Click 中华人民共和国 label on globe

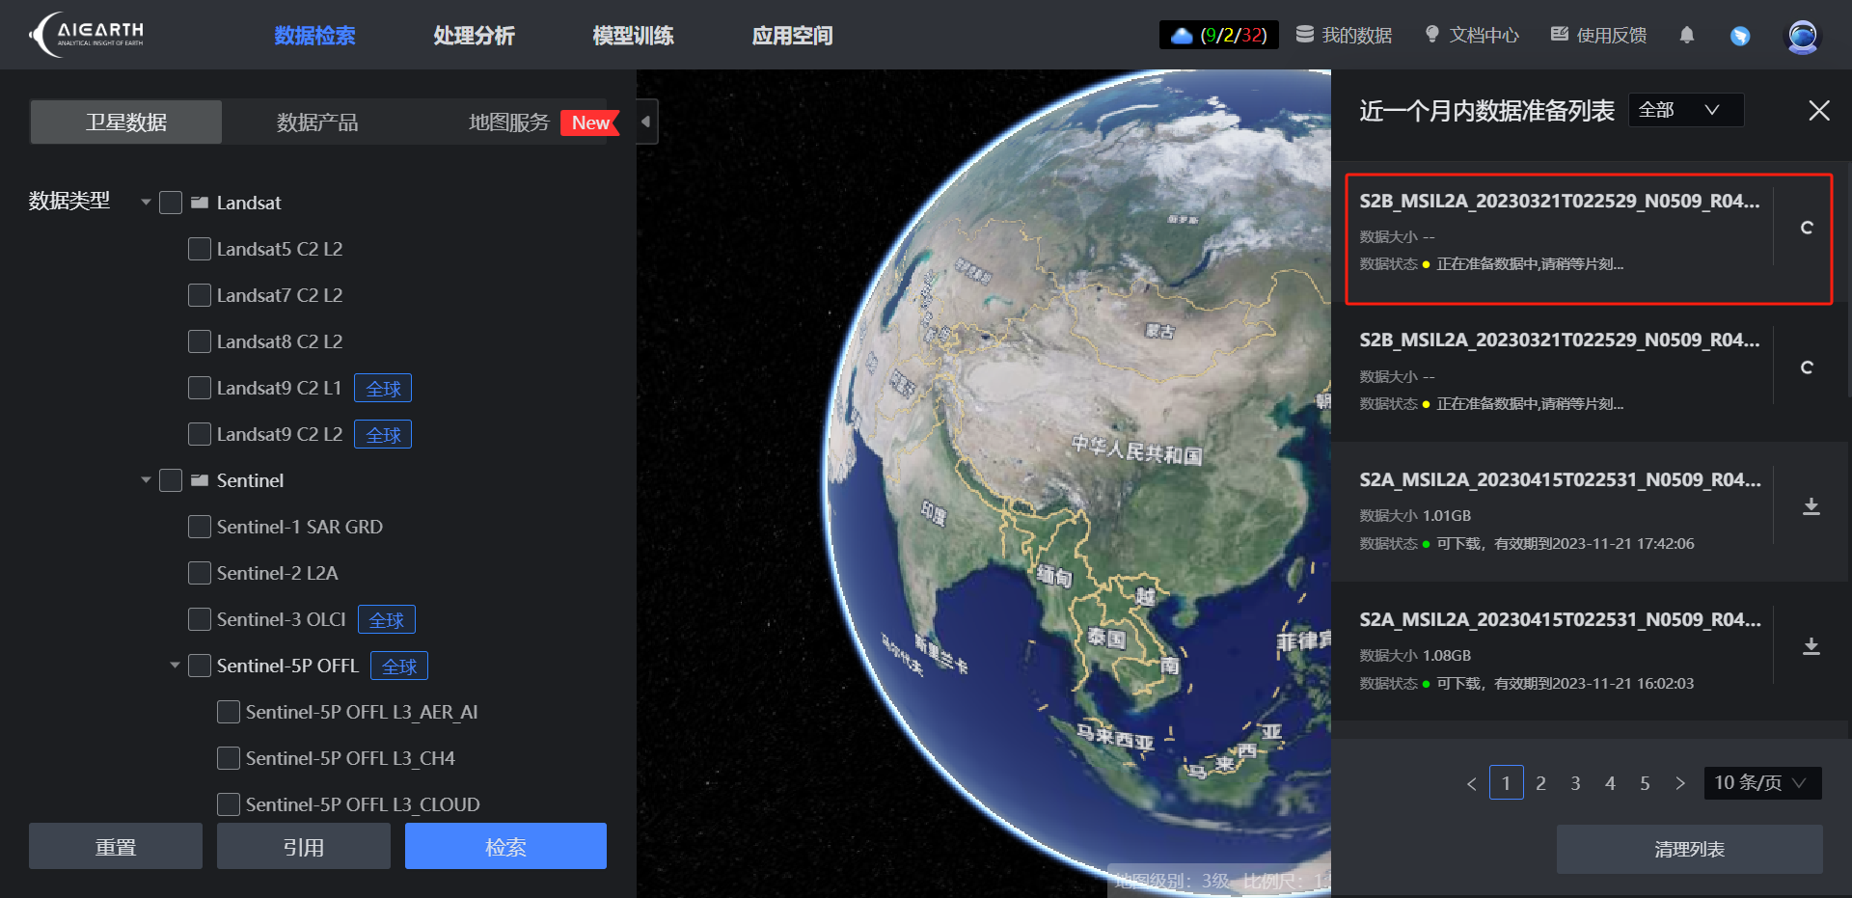1137,449
